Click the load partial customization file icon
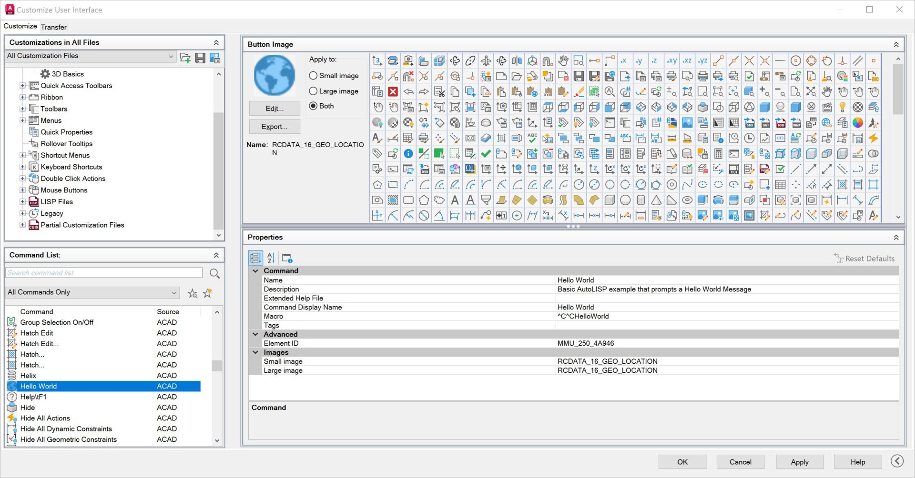 point(185,58)
